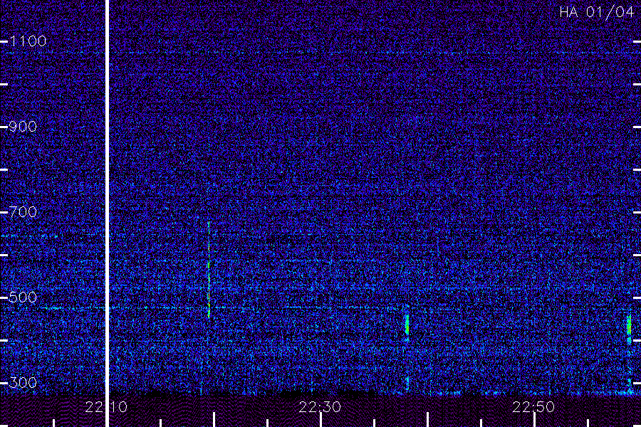Click the tall green signal streak near 22:20
641x427 pixels.
[209, 270]
